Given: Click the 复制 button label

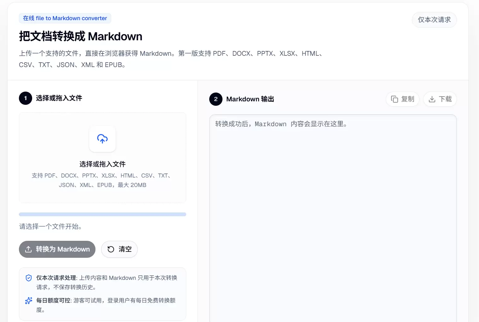Looking at the screenshot, I should [407, 99].
